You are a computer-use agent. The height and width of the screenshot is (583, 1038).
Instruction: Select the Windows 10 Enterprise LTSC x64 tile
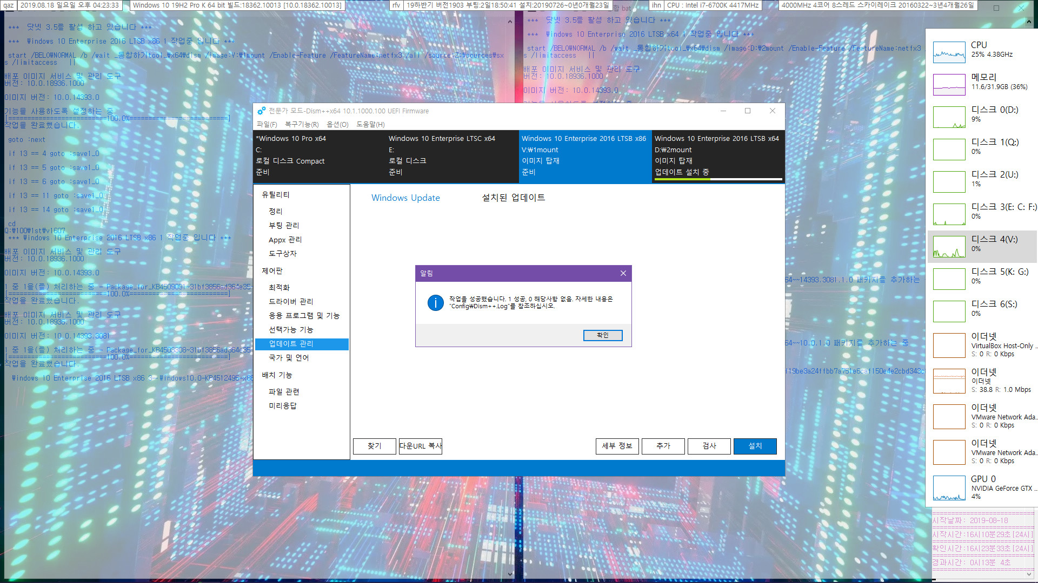[452, 156]
